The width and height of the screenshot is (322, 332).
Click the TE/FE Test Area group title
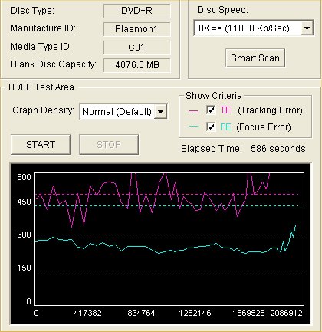click(41, 87)
